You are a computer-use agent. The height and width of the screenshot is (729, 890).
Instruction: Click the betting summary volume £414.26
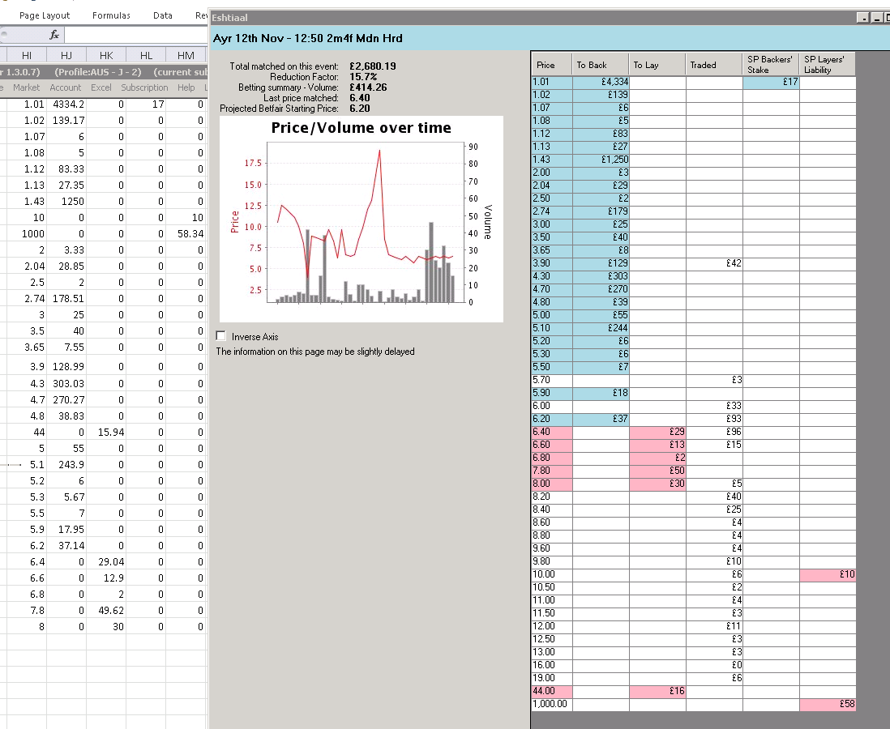368,87
